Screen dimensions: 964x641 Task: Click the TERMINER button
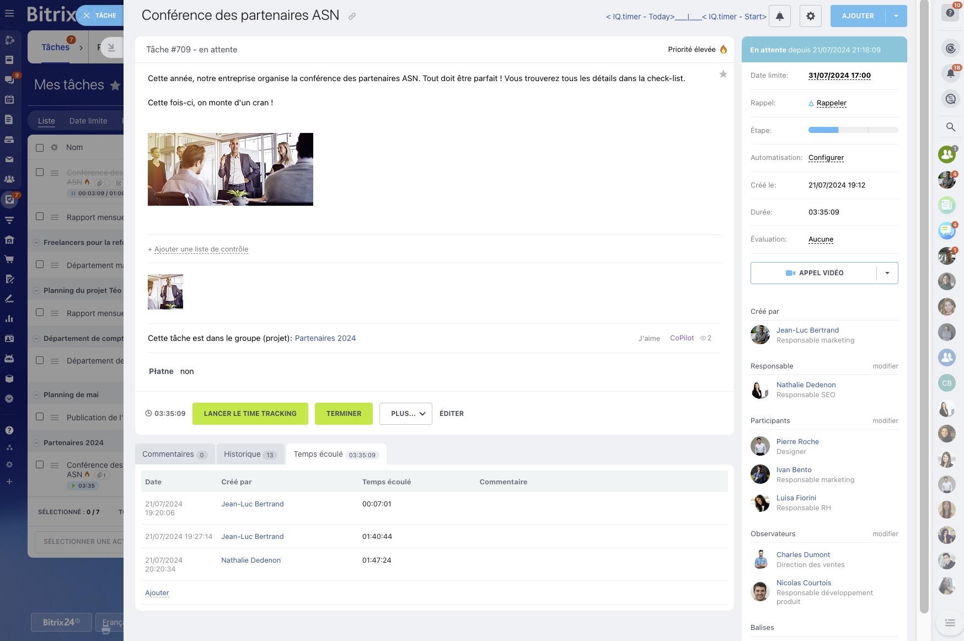coord(344,414)
